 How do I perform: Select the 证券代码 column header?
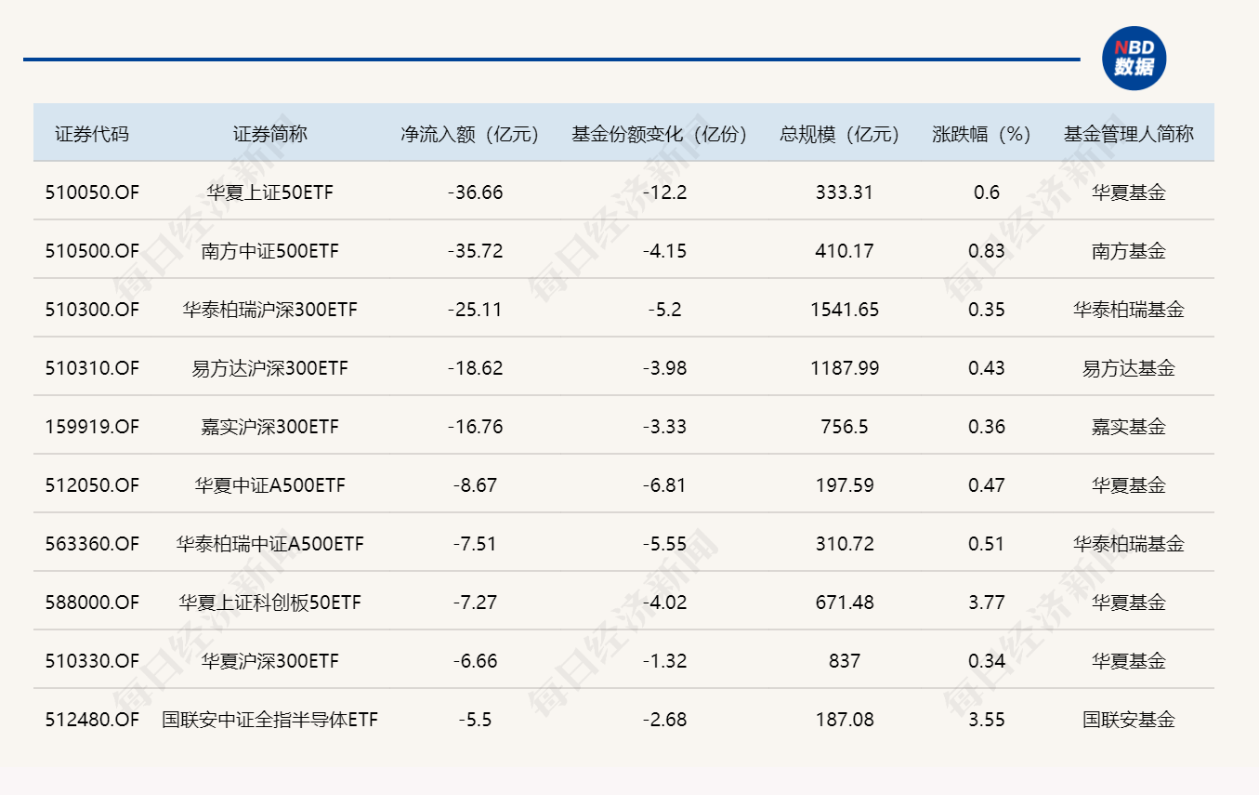click(x=92, y=134)
